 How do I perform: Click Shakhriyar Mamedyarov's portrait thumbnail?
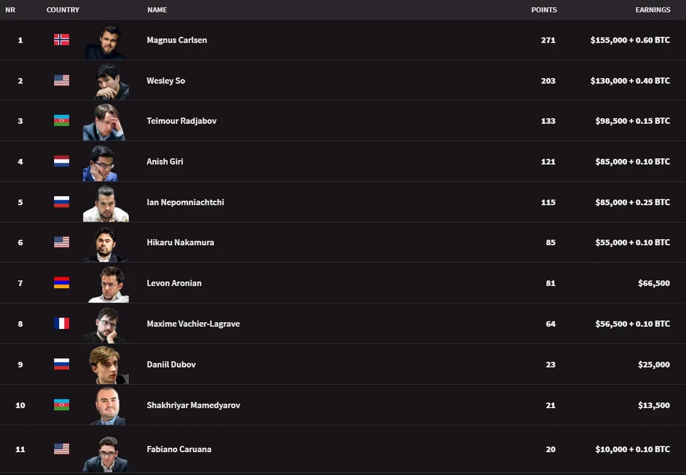tap(105, 406)
